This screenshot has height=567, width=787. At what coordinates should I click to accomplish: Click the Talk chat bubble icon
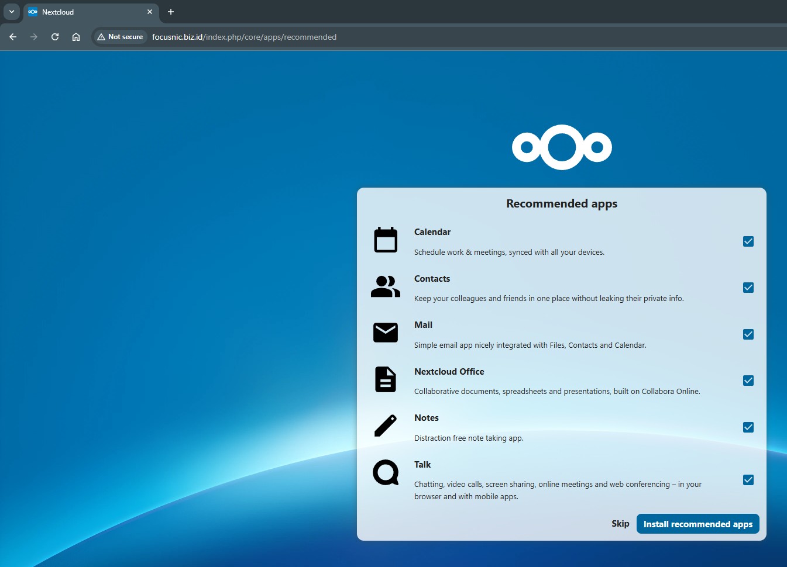click(386, 472)
